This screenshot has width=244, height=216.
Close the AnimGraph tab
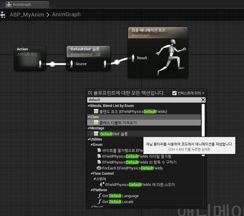tap(45, 5)
